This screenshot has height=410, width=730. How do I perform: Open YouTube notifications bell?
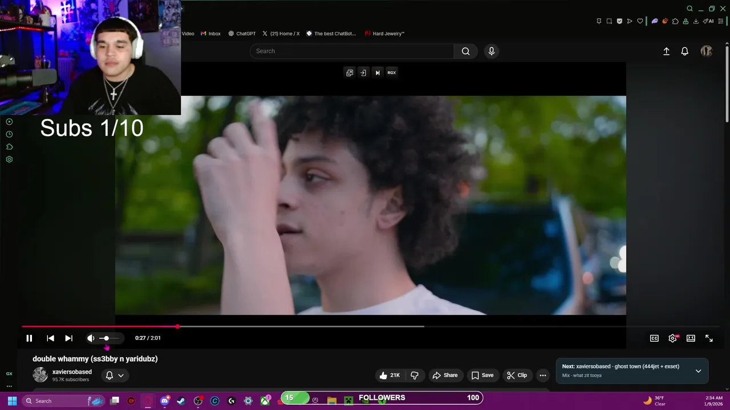(x=685, y=51)
